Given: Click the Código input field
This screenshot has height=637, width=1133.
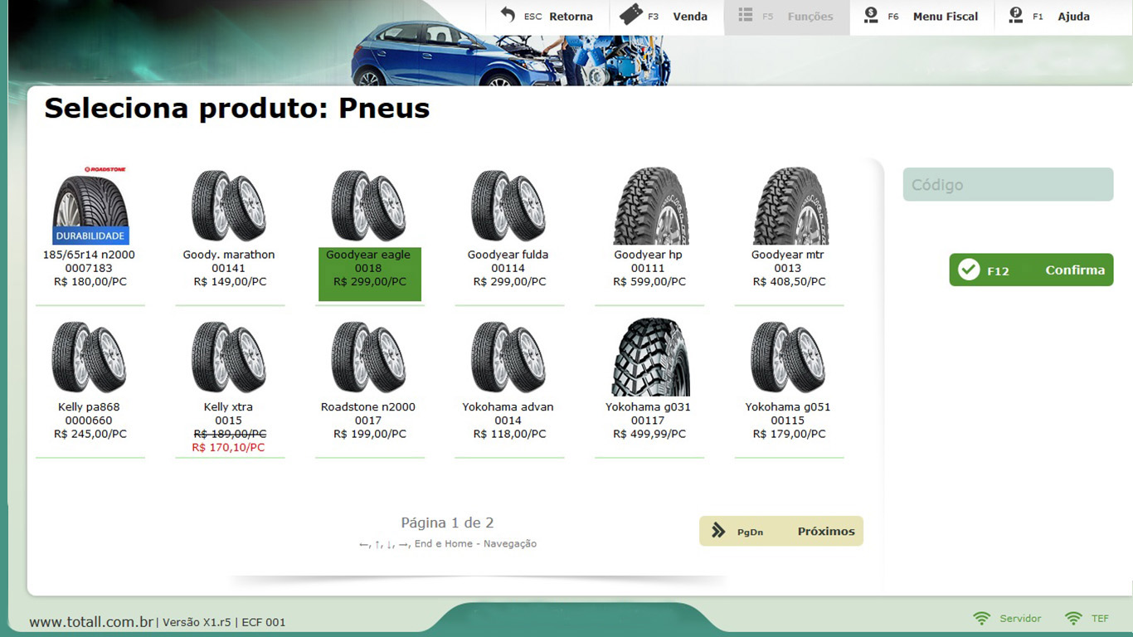Looking at the screenshot, I should (x=1008, y=184).
